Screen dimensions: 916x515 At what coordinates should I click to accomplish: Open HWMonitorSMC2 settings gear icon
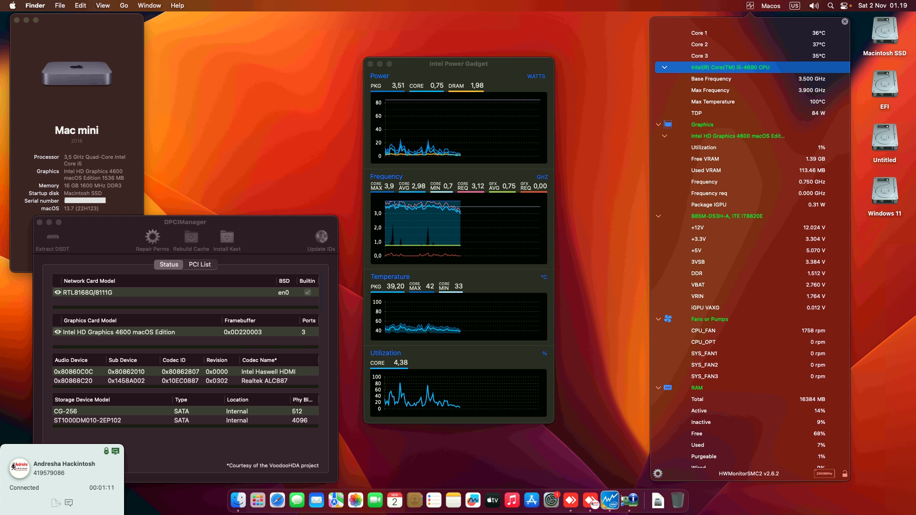click(x=658, y=474)
